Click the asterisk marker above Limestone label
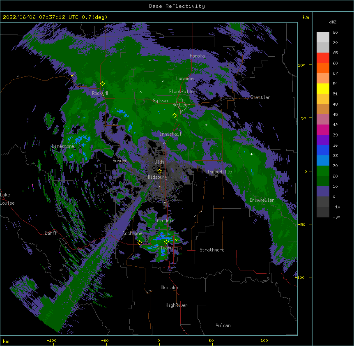Screen dimensions: 354x346 (63, 142)
